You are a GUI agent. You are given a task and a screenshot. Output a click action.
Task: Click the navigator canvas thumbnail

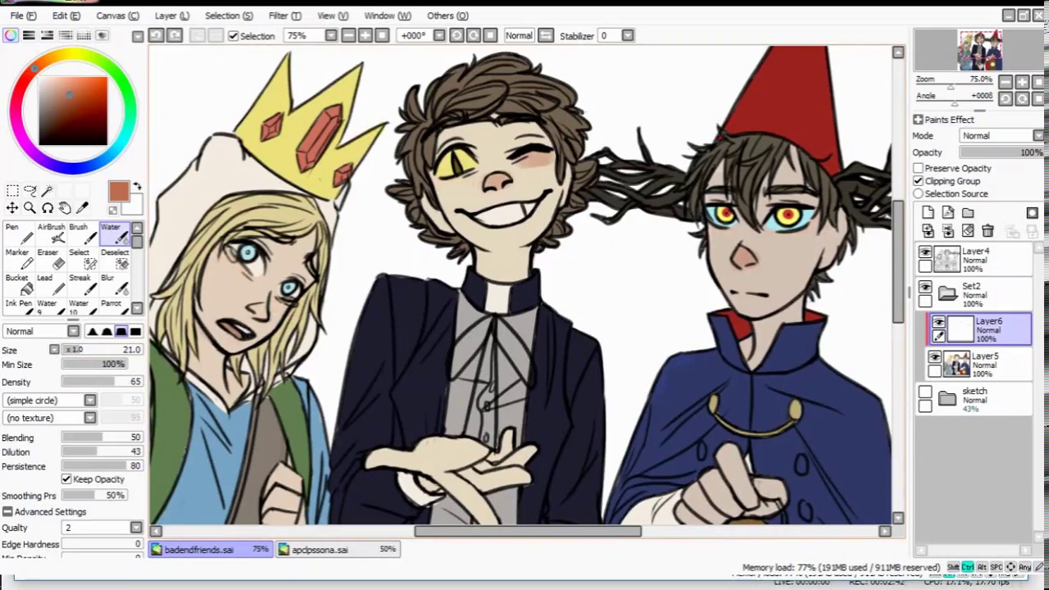pos(980,50)
